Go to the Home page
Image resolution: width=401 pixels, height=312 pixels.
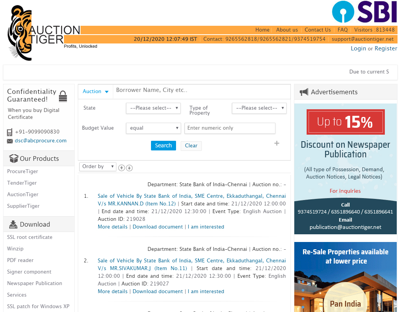click(262, 30)
